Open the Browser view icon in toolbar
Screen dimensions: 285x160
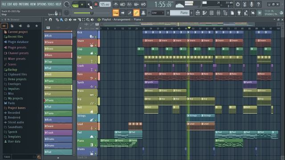click(x=225, y=13)
